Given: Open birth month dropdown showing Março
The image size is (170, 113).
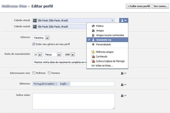Looking at the screenshot, I should tap(52, 55).
